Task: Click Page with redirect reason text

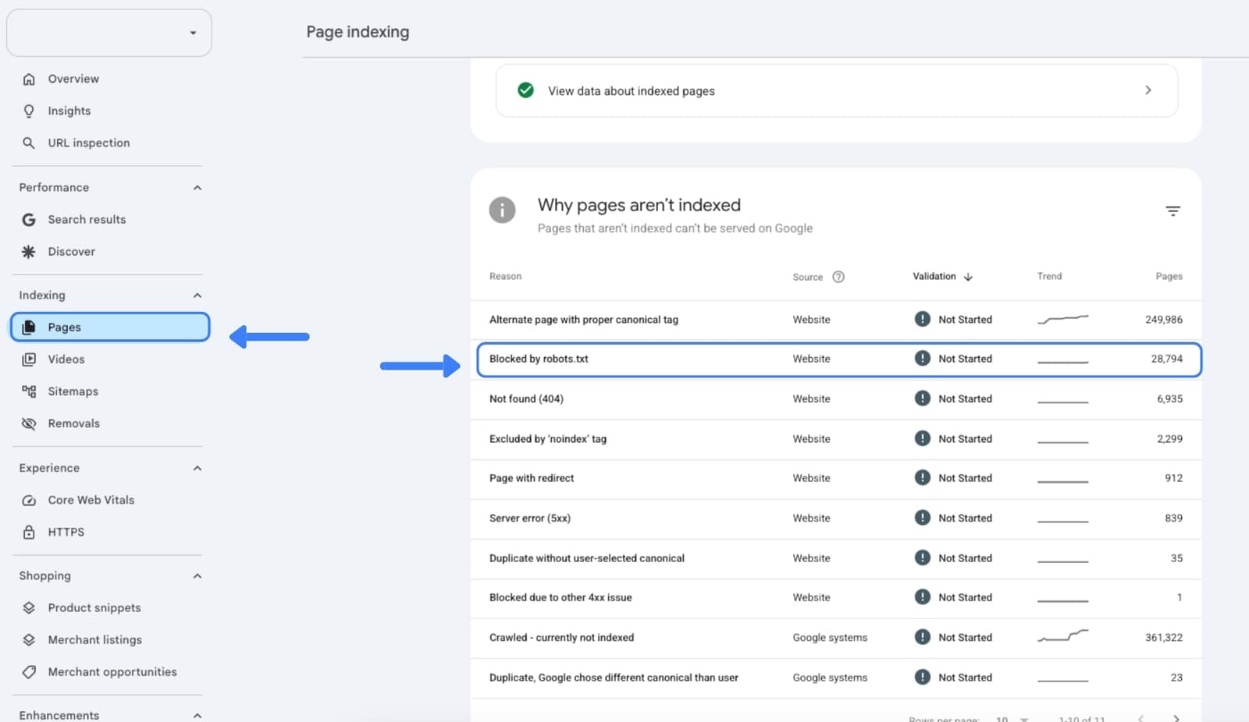Action: pyautogui.click(x=532, y=479)
